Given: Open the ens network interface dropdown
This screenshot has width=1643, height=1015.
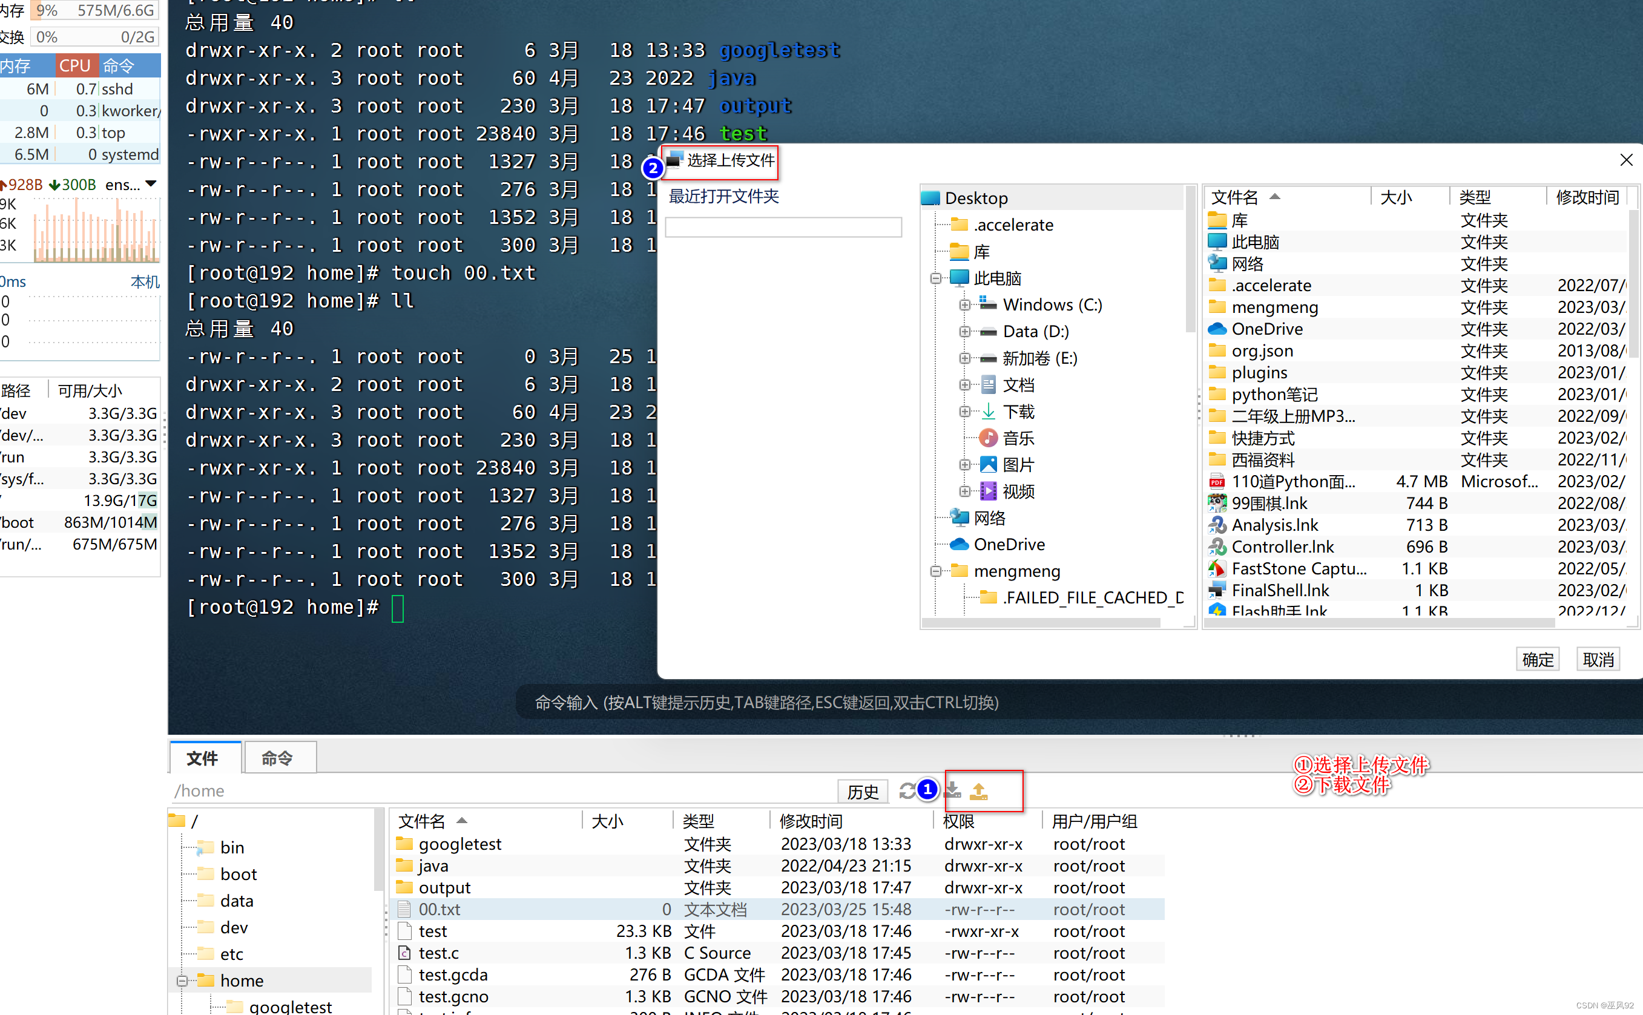Looking at the screenshot, I should (x=149, y=184).
